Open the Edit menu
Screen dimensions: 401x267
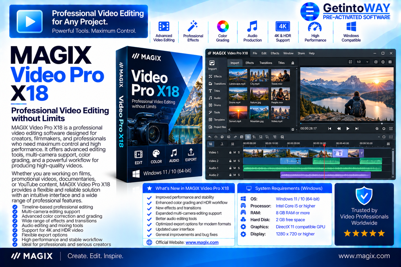[264, 53]
